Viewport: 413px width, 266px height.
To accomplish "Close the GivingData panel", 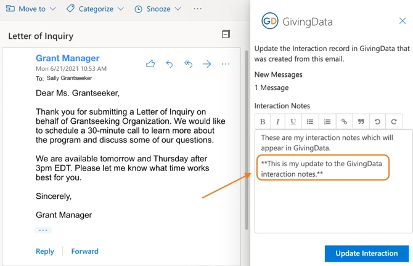I will tap(403, 21).
